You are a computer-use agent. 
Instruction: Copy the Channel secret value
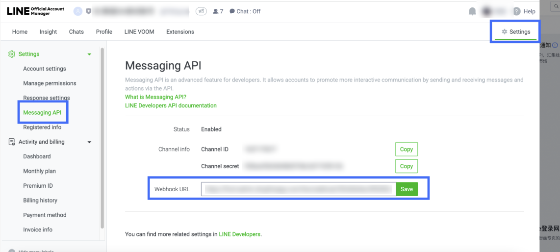pyautogui.click(x=407, y=166)
